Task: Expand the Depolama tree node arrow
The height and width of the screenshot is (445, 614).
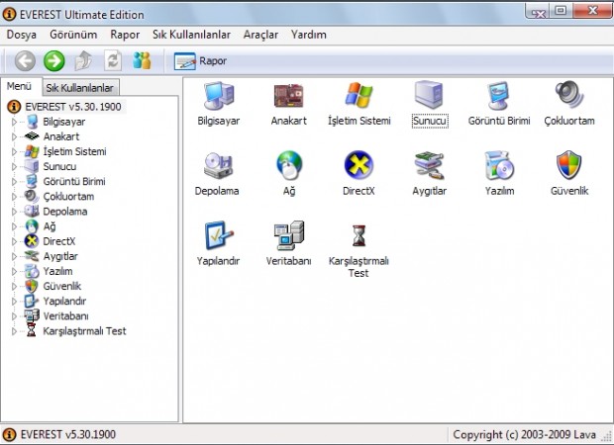Action: coord(14,212)
